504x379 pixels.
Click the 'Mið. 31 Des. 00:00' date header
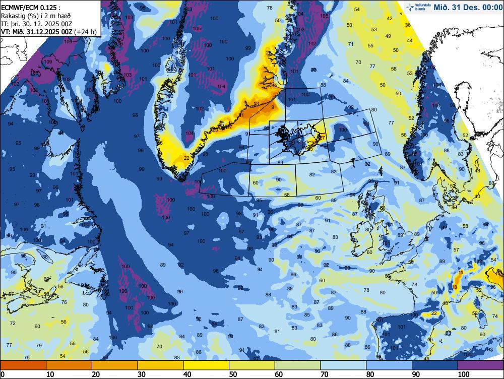[x=468, y=7]
